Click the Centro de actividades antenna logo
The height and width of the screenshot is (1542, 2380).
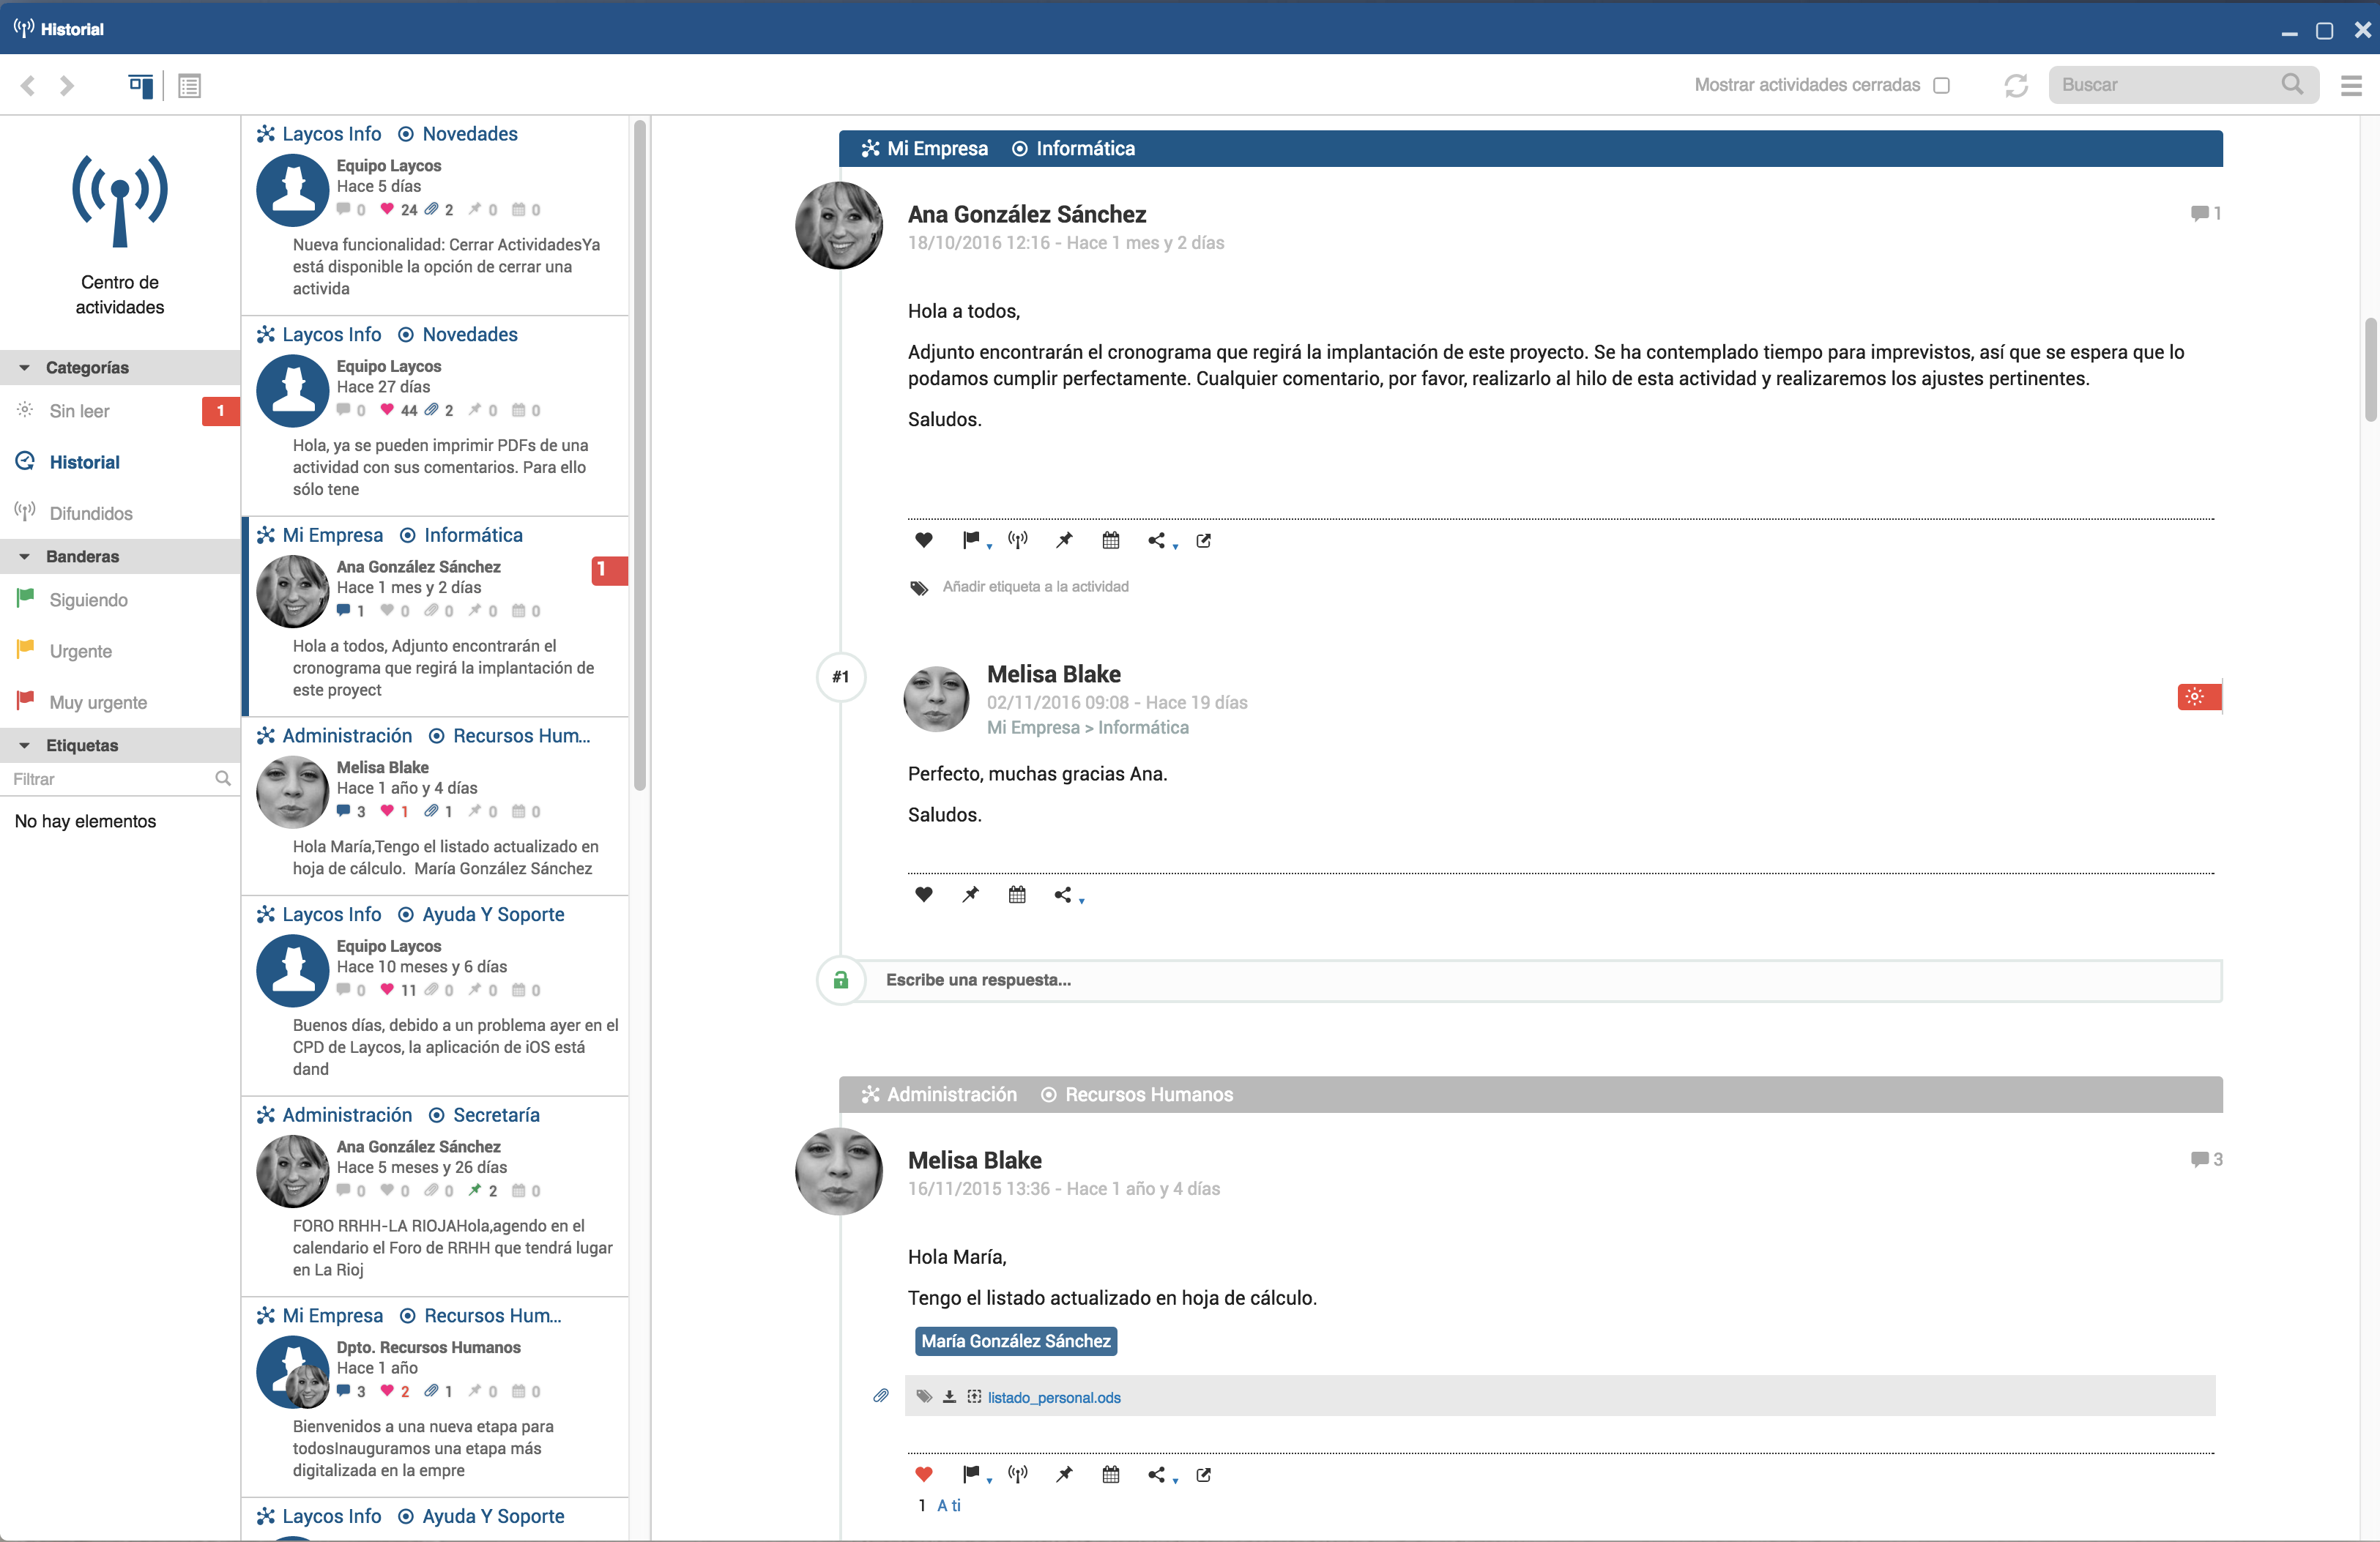coord(120,200)
